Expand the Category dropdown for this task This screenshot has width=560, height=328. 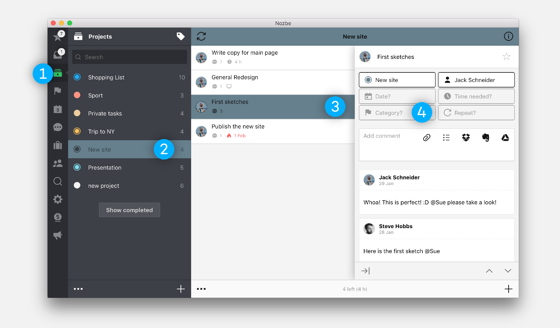pos(396,113)
